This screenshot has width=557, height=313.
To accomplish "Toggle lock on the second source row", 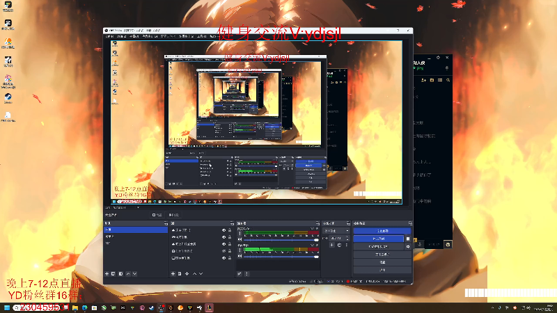I will point(230,237).
